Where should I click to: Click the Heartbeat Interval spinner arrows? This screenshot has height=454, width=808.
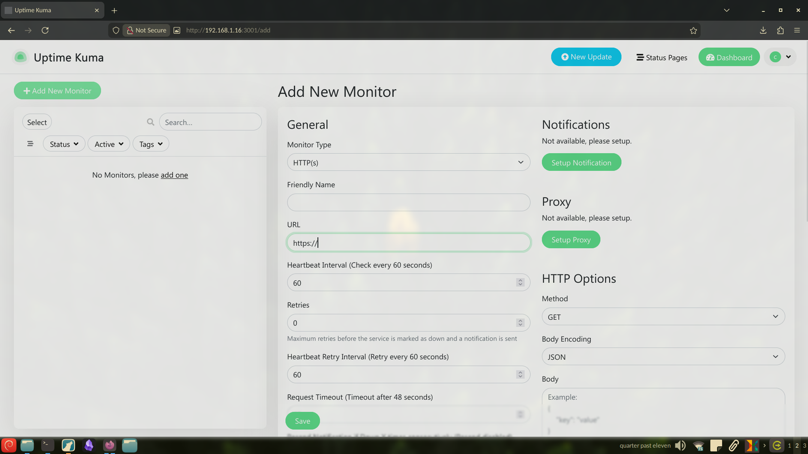pyautogui.click(x=520, y=283)
